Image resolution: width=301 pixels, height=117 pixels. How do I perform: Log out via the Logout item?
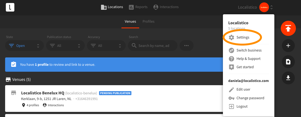[x=238, y=106]
